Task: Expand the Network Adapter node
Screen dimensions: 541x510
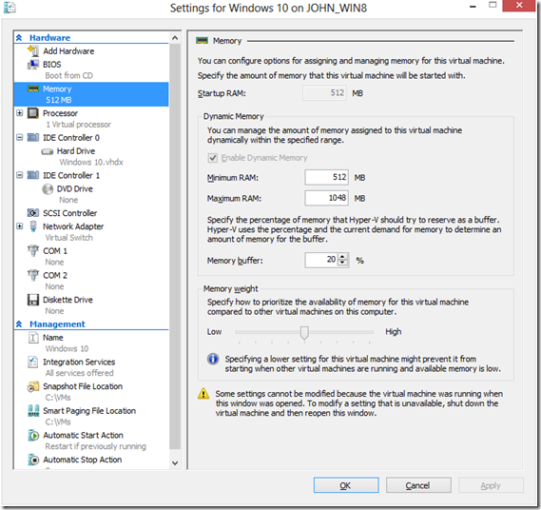Action: 20,226
